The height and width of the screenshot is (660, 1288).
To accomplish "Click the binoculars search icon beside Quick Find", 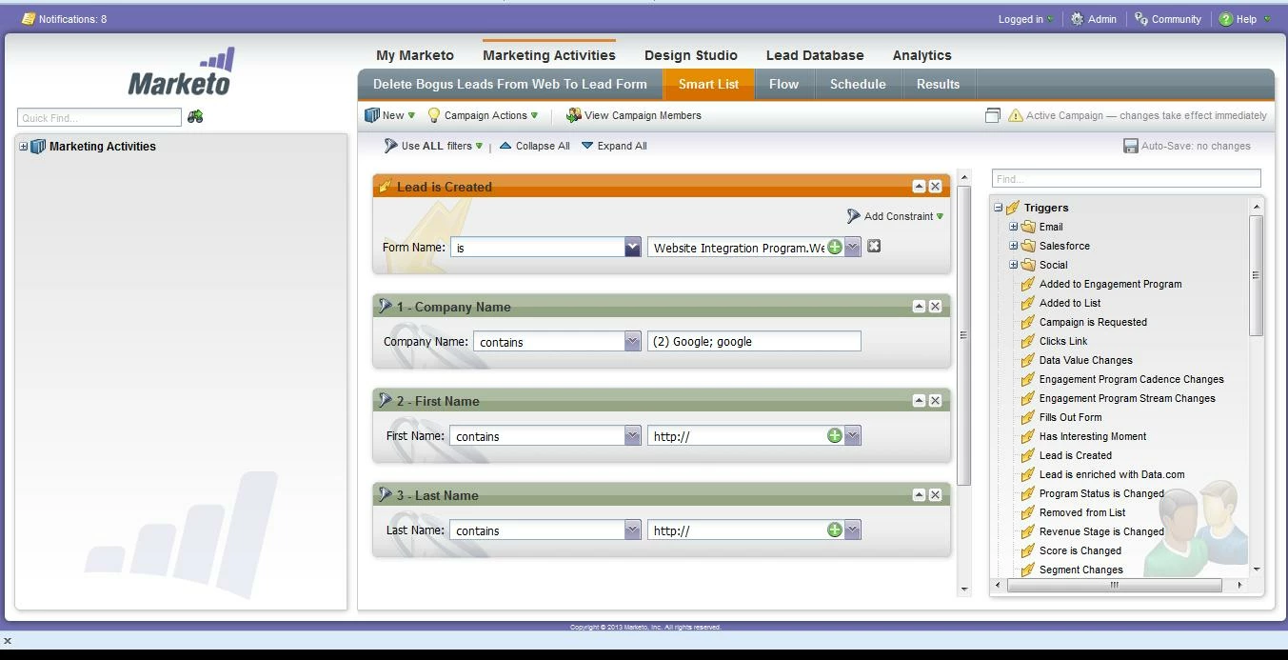I will click(195, 116).
